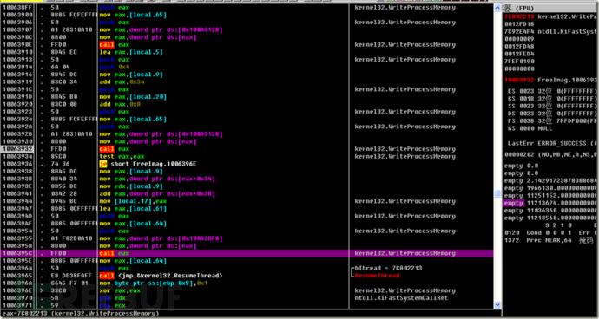Select the DS 0023 segment register row
Image resolution: width=599 pixels, height=319 pixels.
tap(552, 114)
